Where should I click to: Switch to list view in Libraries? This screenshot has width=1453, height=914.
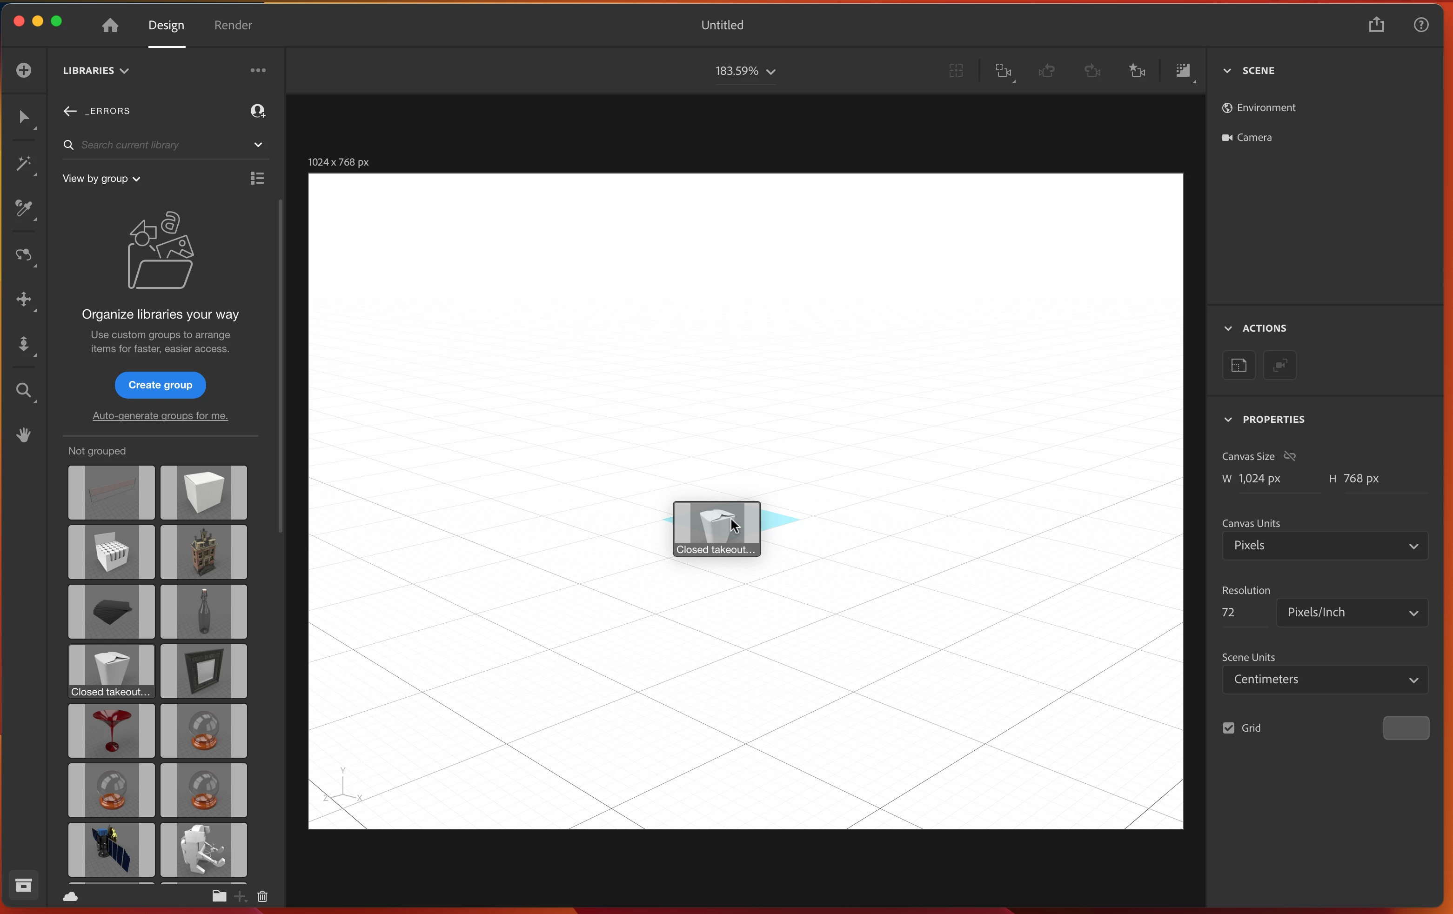coord(257,179)
